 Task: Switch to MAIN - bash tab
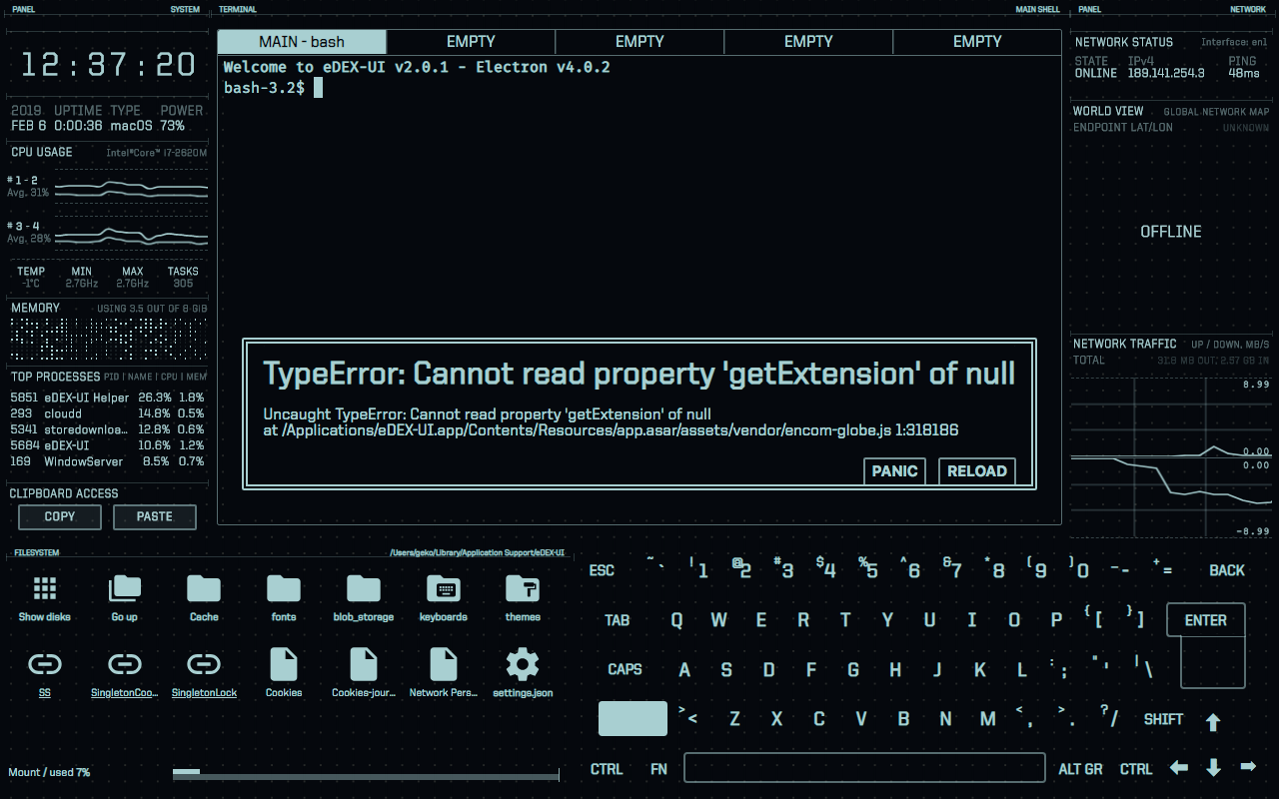[x=302, y=42]
